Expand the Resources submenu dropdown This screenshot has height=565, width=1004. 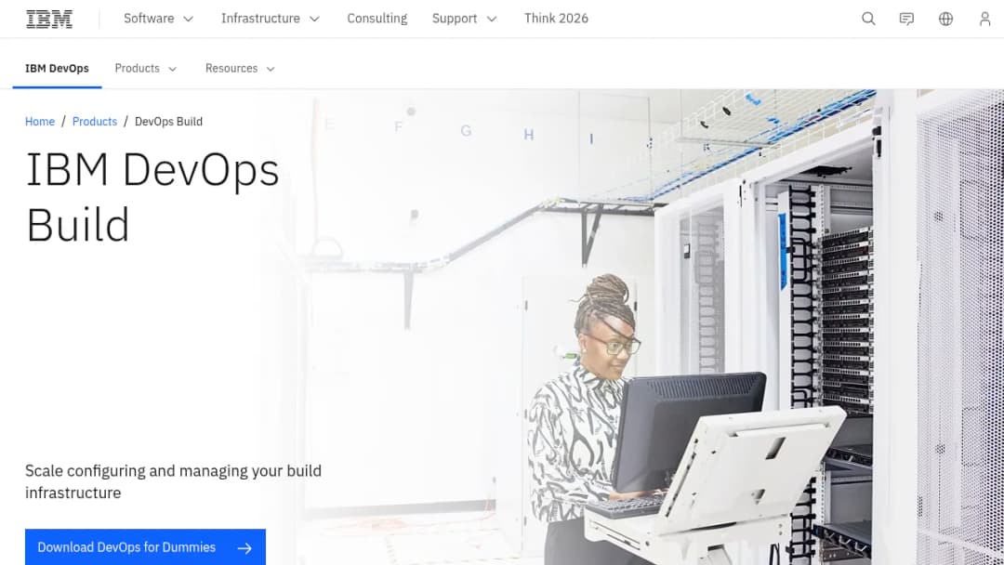click(240, 69)
